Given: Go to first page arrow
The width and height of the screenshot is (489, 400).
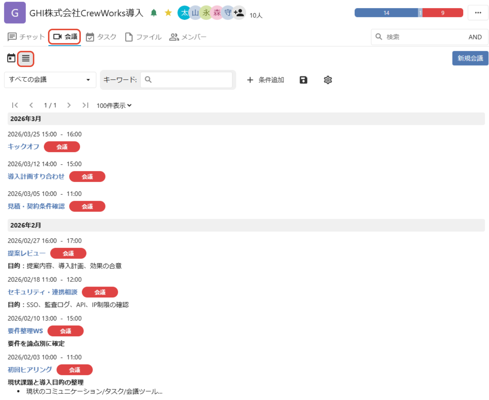Looking at the screenshot, I should pos(15,105).
